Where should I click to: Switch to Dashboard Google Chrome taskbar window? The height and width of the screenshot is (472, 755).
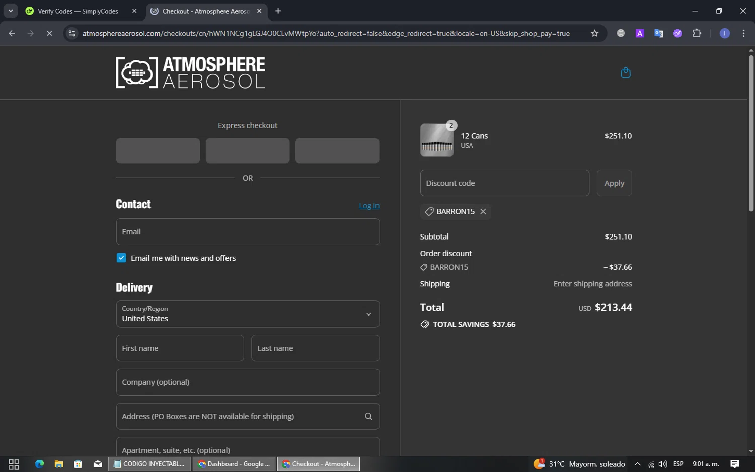pyautogui.click(x=234, y=464)
